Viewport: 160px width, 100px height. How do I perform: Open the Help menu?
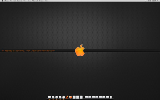coord(46,1)
